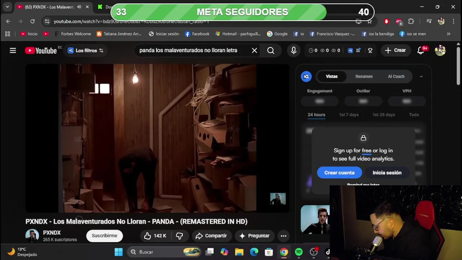The height and width of the screenshot is (260, 462).
Task: Click the Inicia sesión button
Action: 387,173
